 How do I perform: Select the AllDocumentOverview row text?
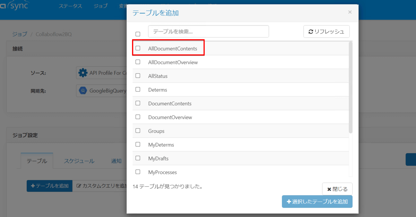[173, 63]
